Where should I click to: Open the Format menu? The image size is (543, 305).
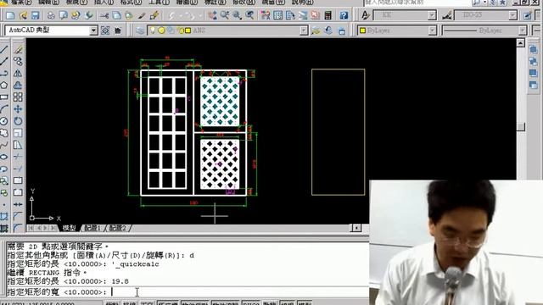tap(131, 2)
